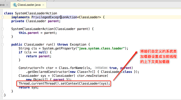
Task: Click the currentThread method call
Action: 43,84
